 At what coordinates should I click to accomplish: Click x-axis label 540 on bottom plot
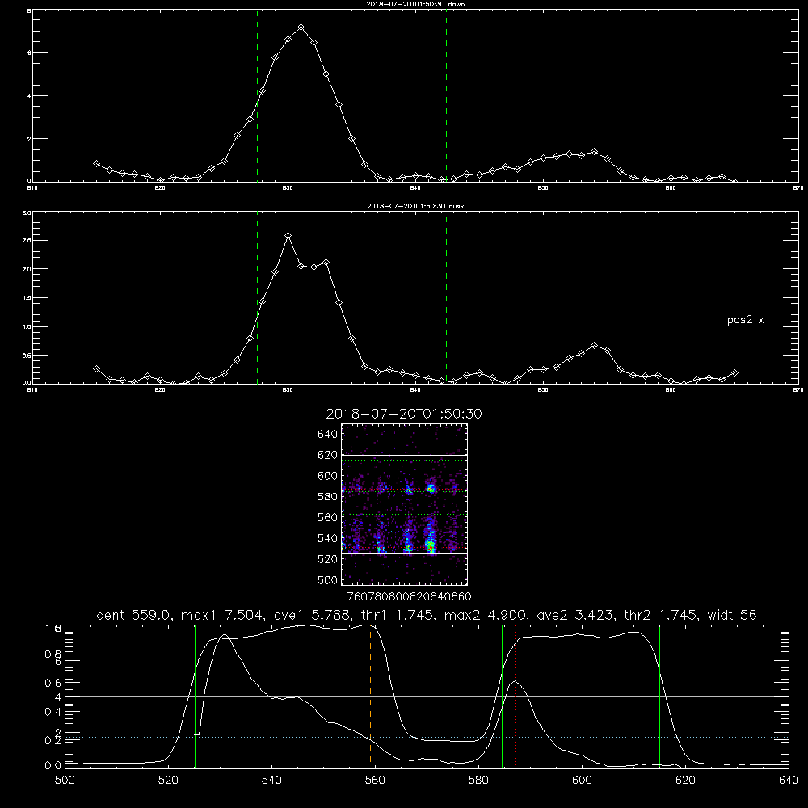coord(271,781)
